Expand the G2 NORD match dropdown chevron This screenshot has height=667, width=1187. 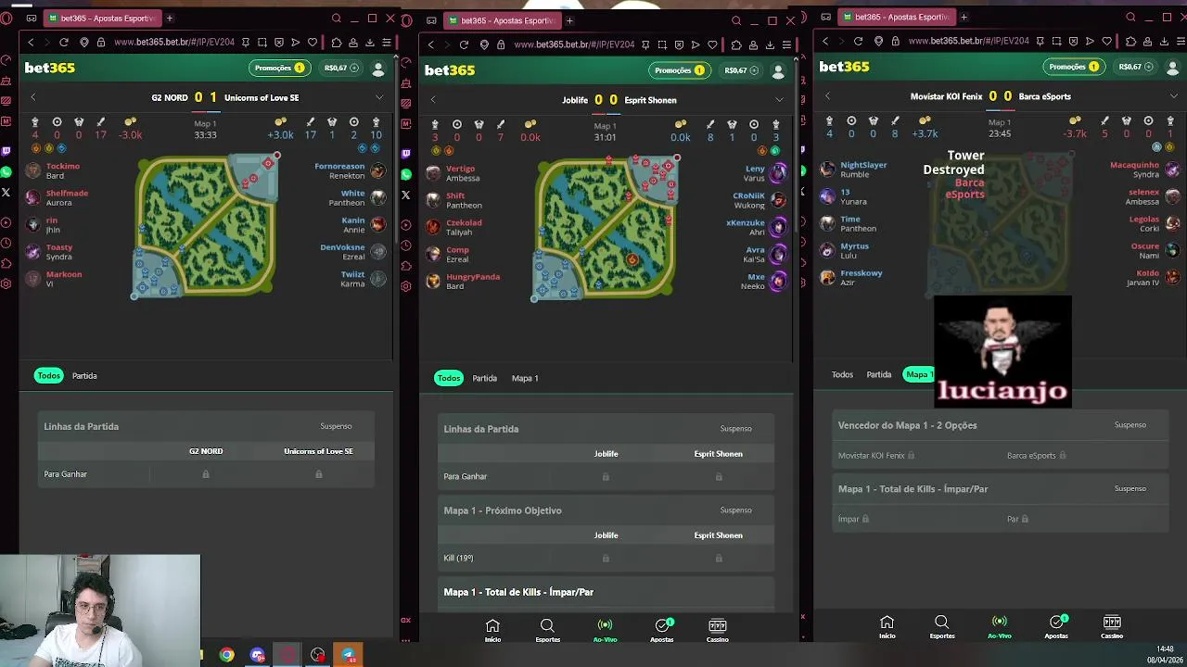tap(379, 97)
